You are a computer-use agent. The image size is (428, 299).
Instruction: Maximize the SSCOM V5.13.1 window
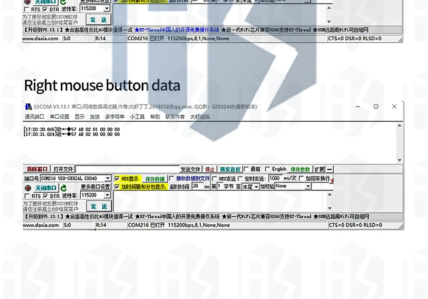pos(376,107)
